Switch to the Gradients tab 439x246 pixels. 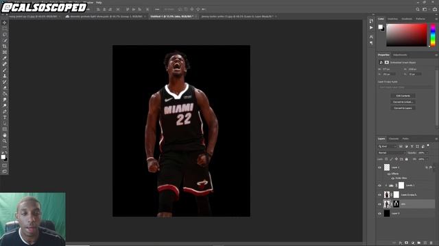click(x=407, y=19)
